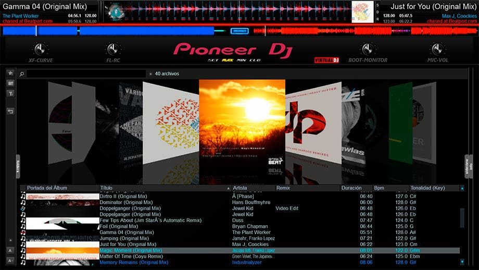The image size is (479, 270).
Task: Click music note icon of Just for You row
Action: [x=23, y=244]
